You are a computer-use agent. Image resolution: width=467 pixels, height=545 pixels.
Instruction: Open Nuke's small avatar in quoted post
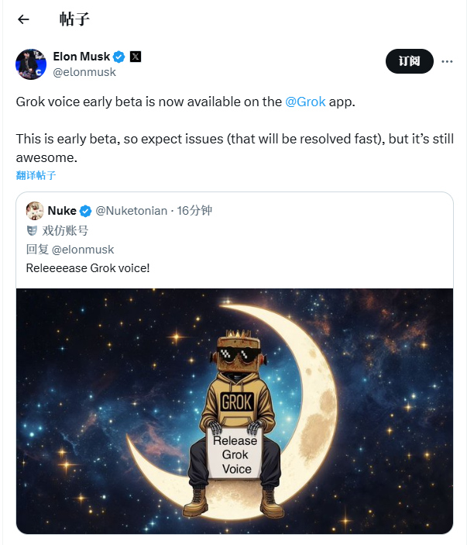pyautogui.click(x=35, y=211)
